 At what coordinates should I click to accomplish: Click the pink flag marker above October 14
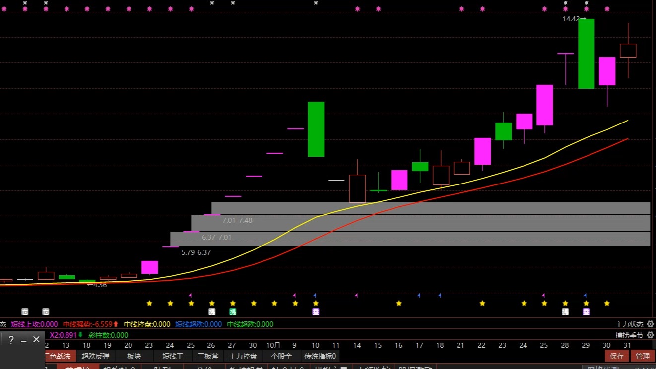(x=356, y=296)
